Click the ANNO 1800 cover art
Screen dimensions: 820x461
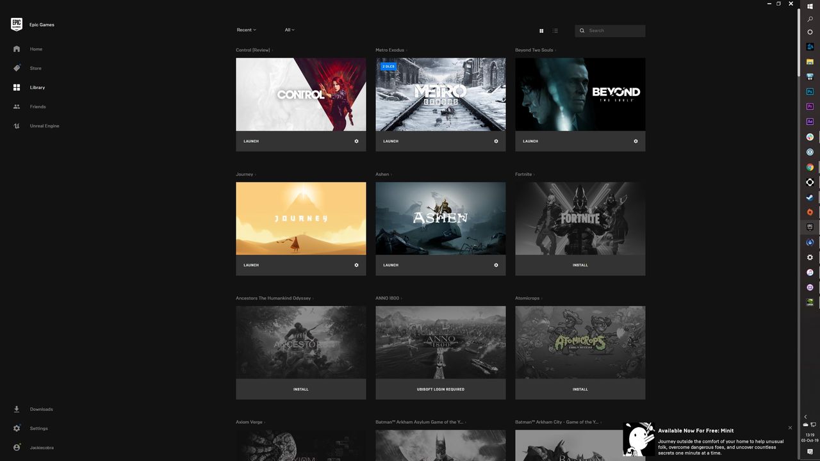point(440,343)
